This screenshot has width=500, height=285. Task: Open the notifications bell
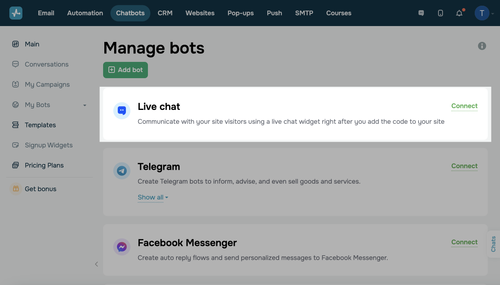459,13
